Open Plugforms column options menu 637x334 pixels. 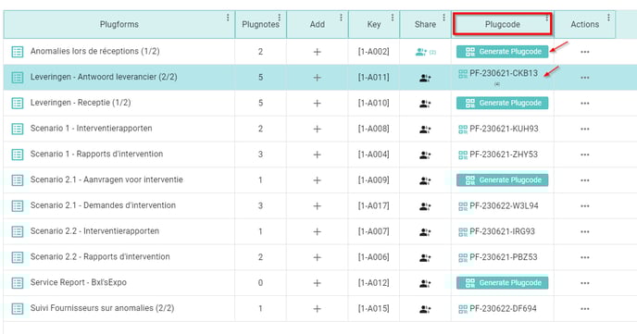coord(228,18)
